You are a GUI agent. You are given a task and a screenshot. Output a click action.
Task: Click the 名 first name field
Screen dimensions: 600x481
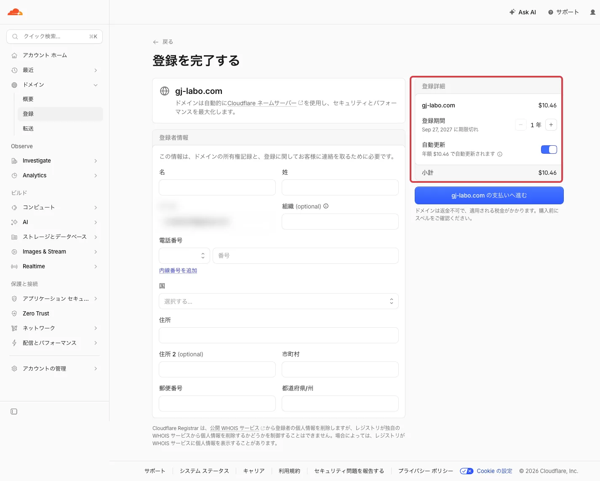[x=217, y=187]
